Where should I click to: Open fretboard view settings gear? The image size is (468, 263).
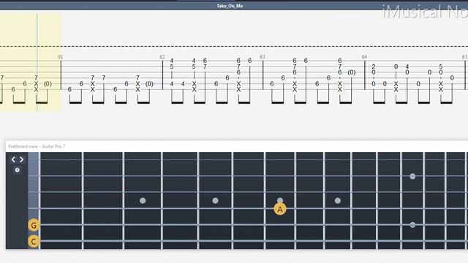18,170
